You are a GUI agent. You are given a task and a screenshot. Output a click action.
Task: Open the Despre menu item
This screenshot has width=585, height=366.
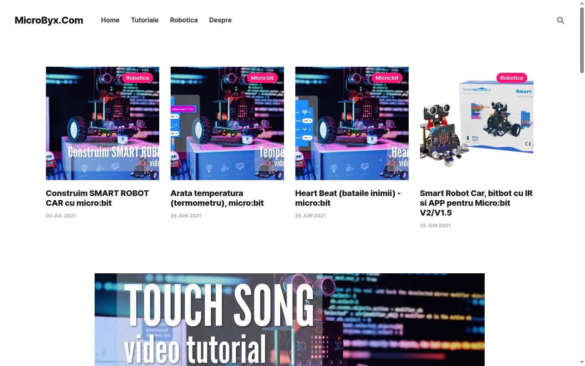click(220, 20)
